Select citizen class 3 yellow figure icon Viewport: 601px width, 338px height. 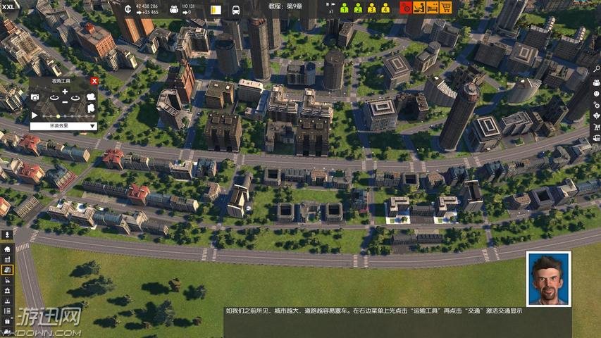point(372,8)
